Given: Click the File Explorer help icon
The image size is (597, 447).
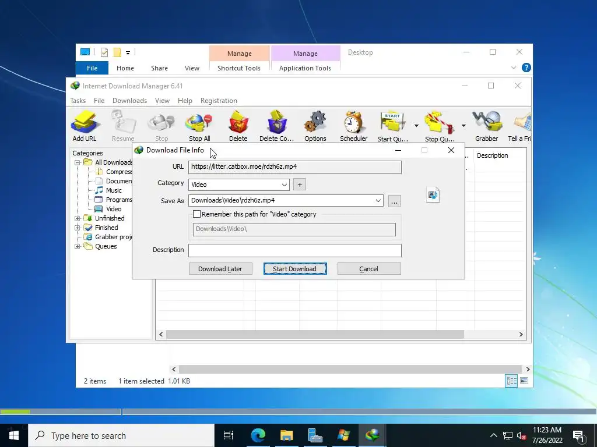Looking at the screenshot, I should [x=526, y=68].
